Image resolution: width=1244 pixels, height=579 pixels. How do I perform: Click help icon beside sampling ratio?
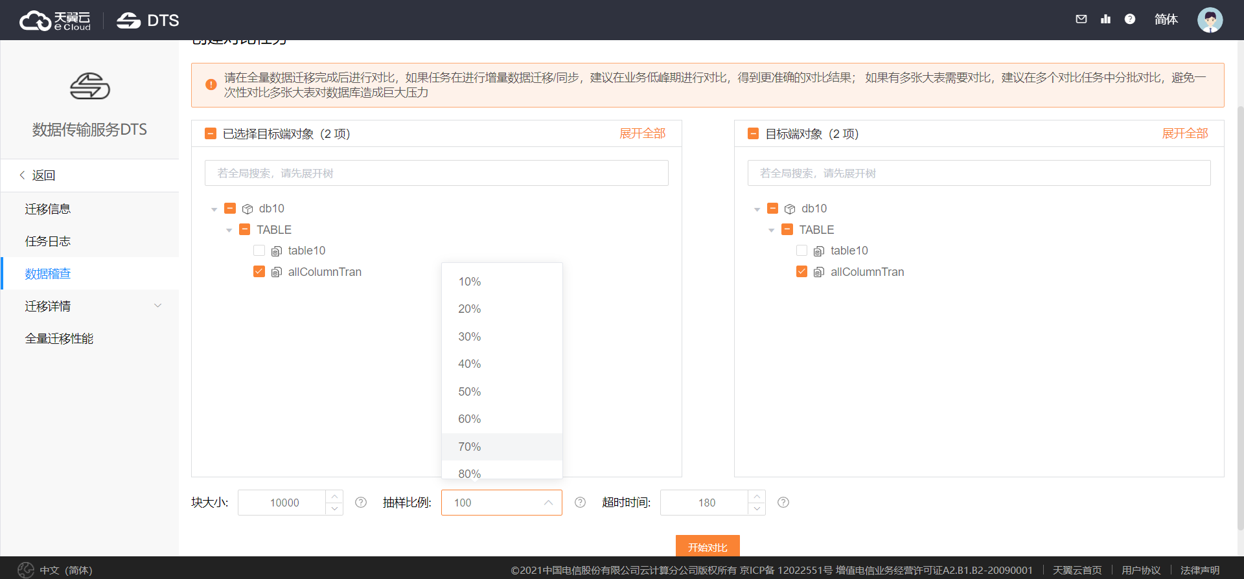click(x=580, y=503)
